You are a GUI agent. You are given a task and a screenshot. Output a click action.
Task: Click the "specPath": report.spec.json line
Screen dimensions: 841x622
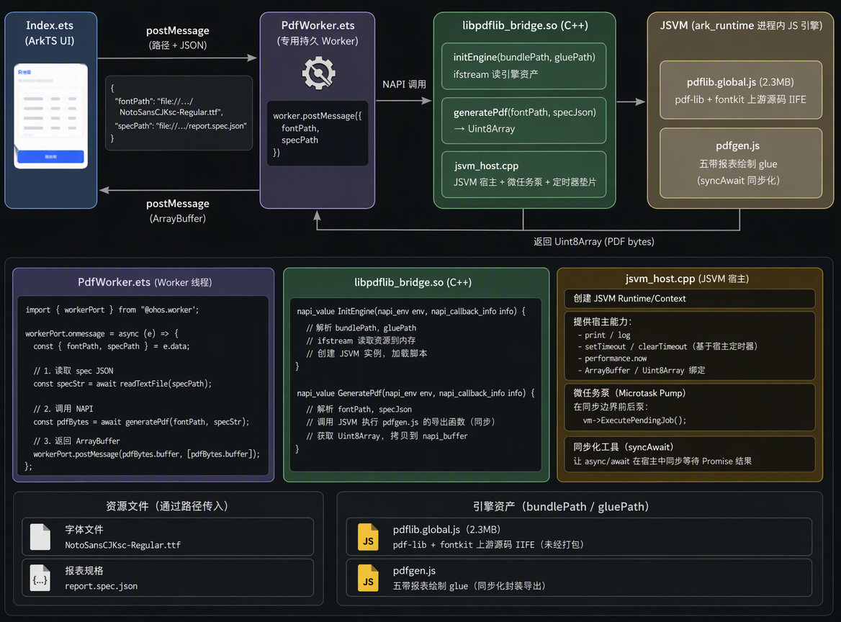(x=181, y=126)
